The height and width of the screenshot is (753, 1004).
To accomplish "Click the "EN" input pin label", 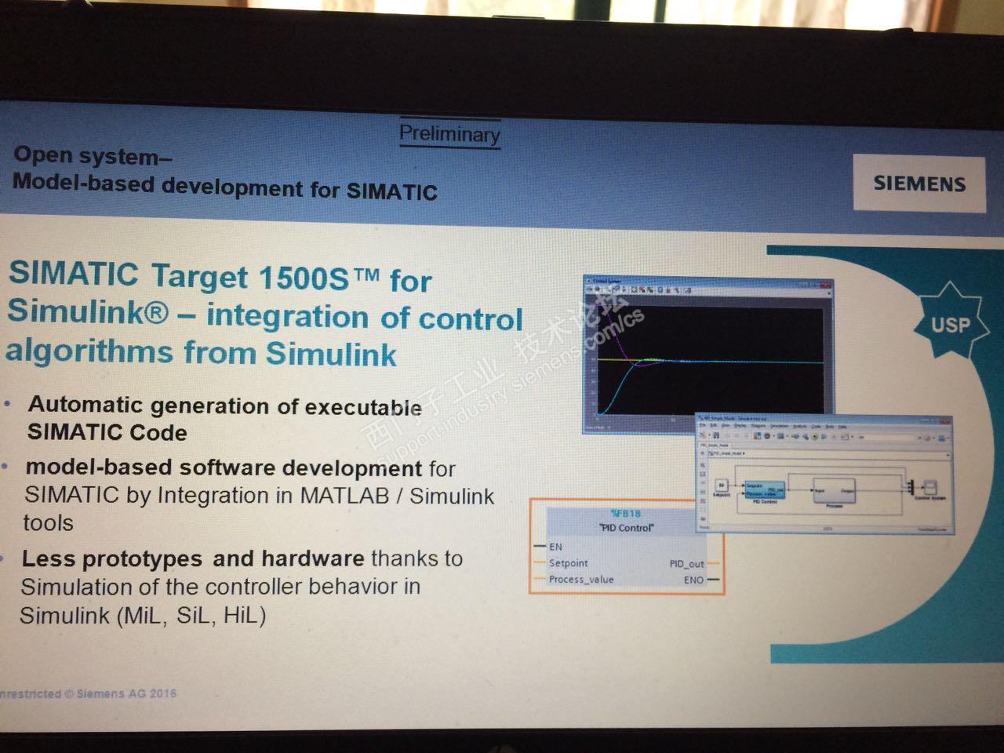I will 555,547.
